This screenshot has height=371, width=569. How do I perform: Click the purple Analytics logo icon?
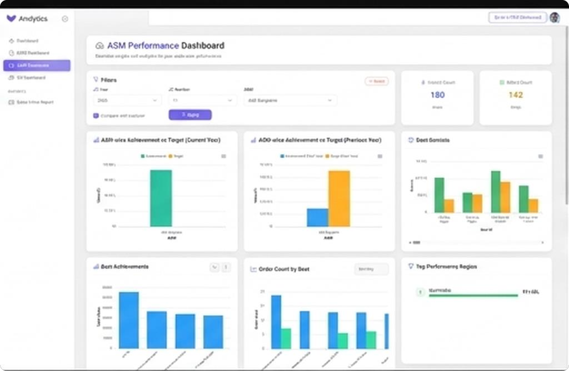pos(11,18)
